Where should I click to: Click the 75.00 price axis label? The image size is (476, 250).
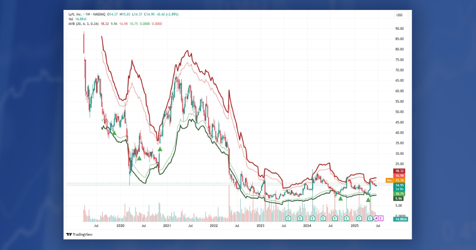click(x=399, y=60)
